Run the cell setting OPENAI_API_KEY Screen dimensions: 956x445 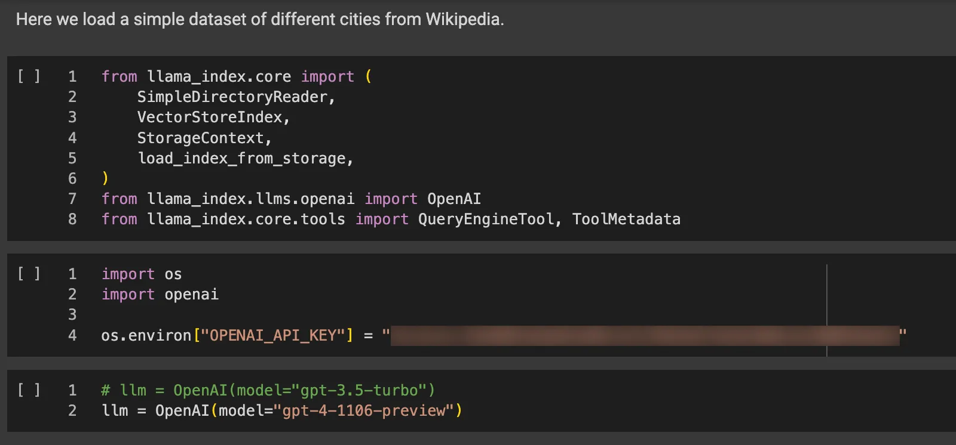(x=29, y=274)
